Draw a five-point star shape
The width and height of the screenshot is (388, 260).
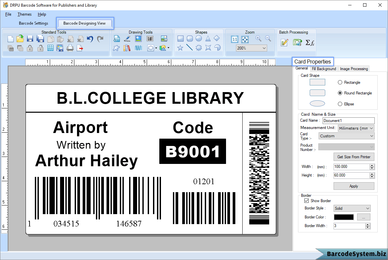(x=180, y=48)
